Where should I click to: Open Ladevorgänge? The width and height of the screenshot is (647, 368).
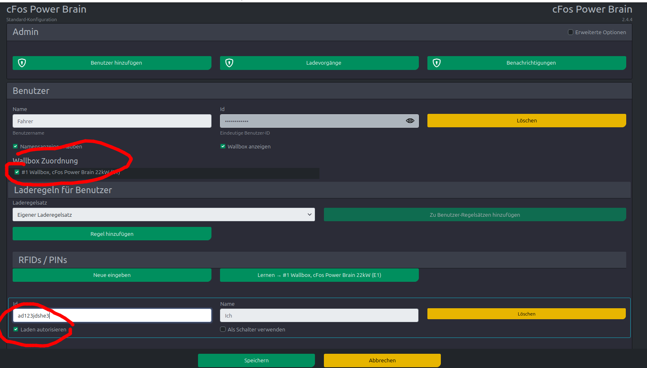click(319, 63)
